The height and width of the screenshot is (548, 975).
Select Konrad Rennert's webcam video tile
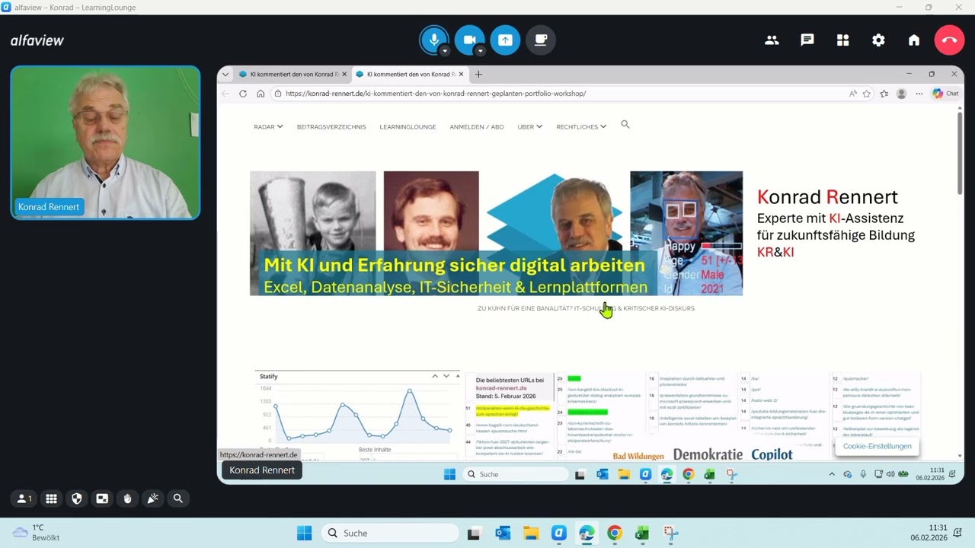[105, 142]
